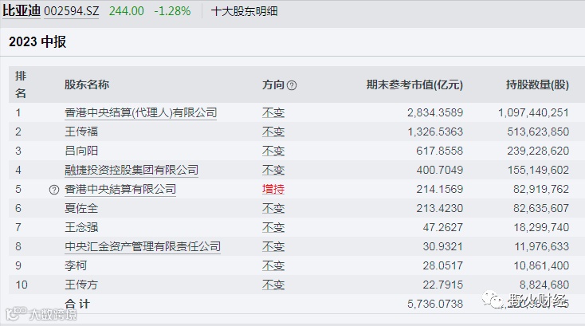Screen dimensions: 585x326
Task: Click 增持 direction for 香港中央结算有限公司
Action: pyautogui.click(x=273, y=189)
